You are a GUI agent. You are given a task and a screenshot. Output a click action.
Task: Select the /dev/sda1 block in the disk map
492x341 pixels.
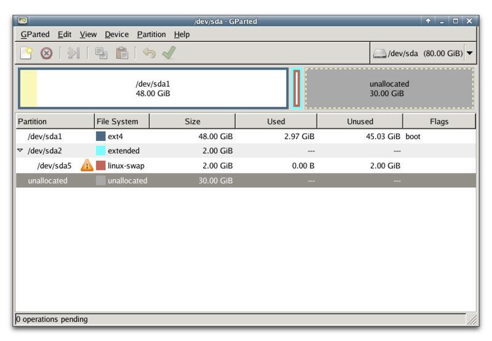(153, 89)
